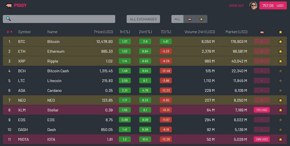
Task: Sort by Market (USD) column
Action: point(236,32)
